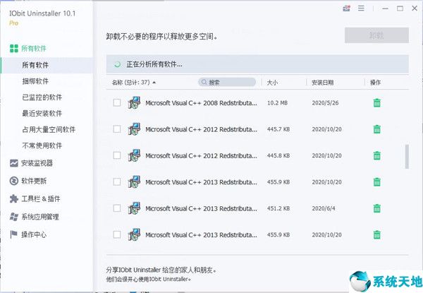Image resolution: width=423 pixels, height=293 pixels.
Task: Click installer icon of the 445.8 KB row
Action: (x=134, y=155)
